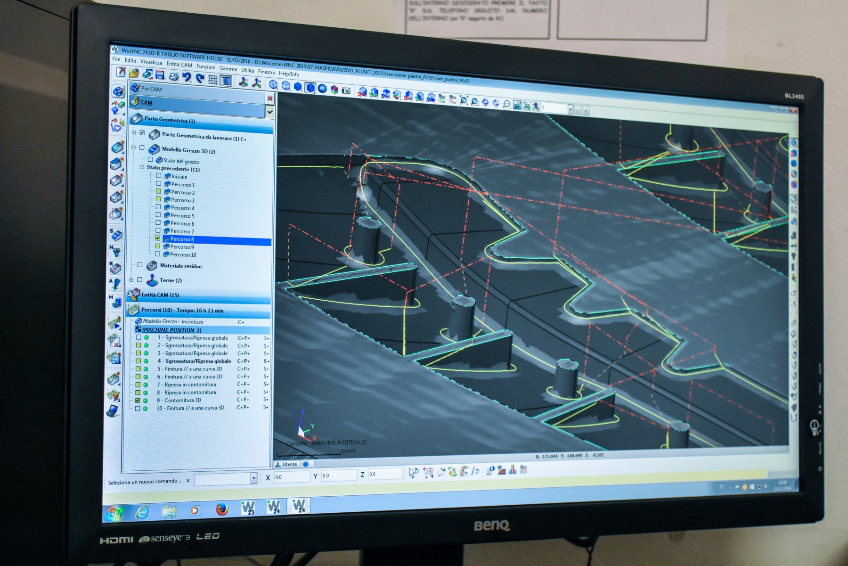848x566 pixels.
Task: Click the toolpath lightning icon in left sidebar
Action: (x=113, y=395)
